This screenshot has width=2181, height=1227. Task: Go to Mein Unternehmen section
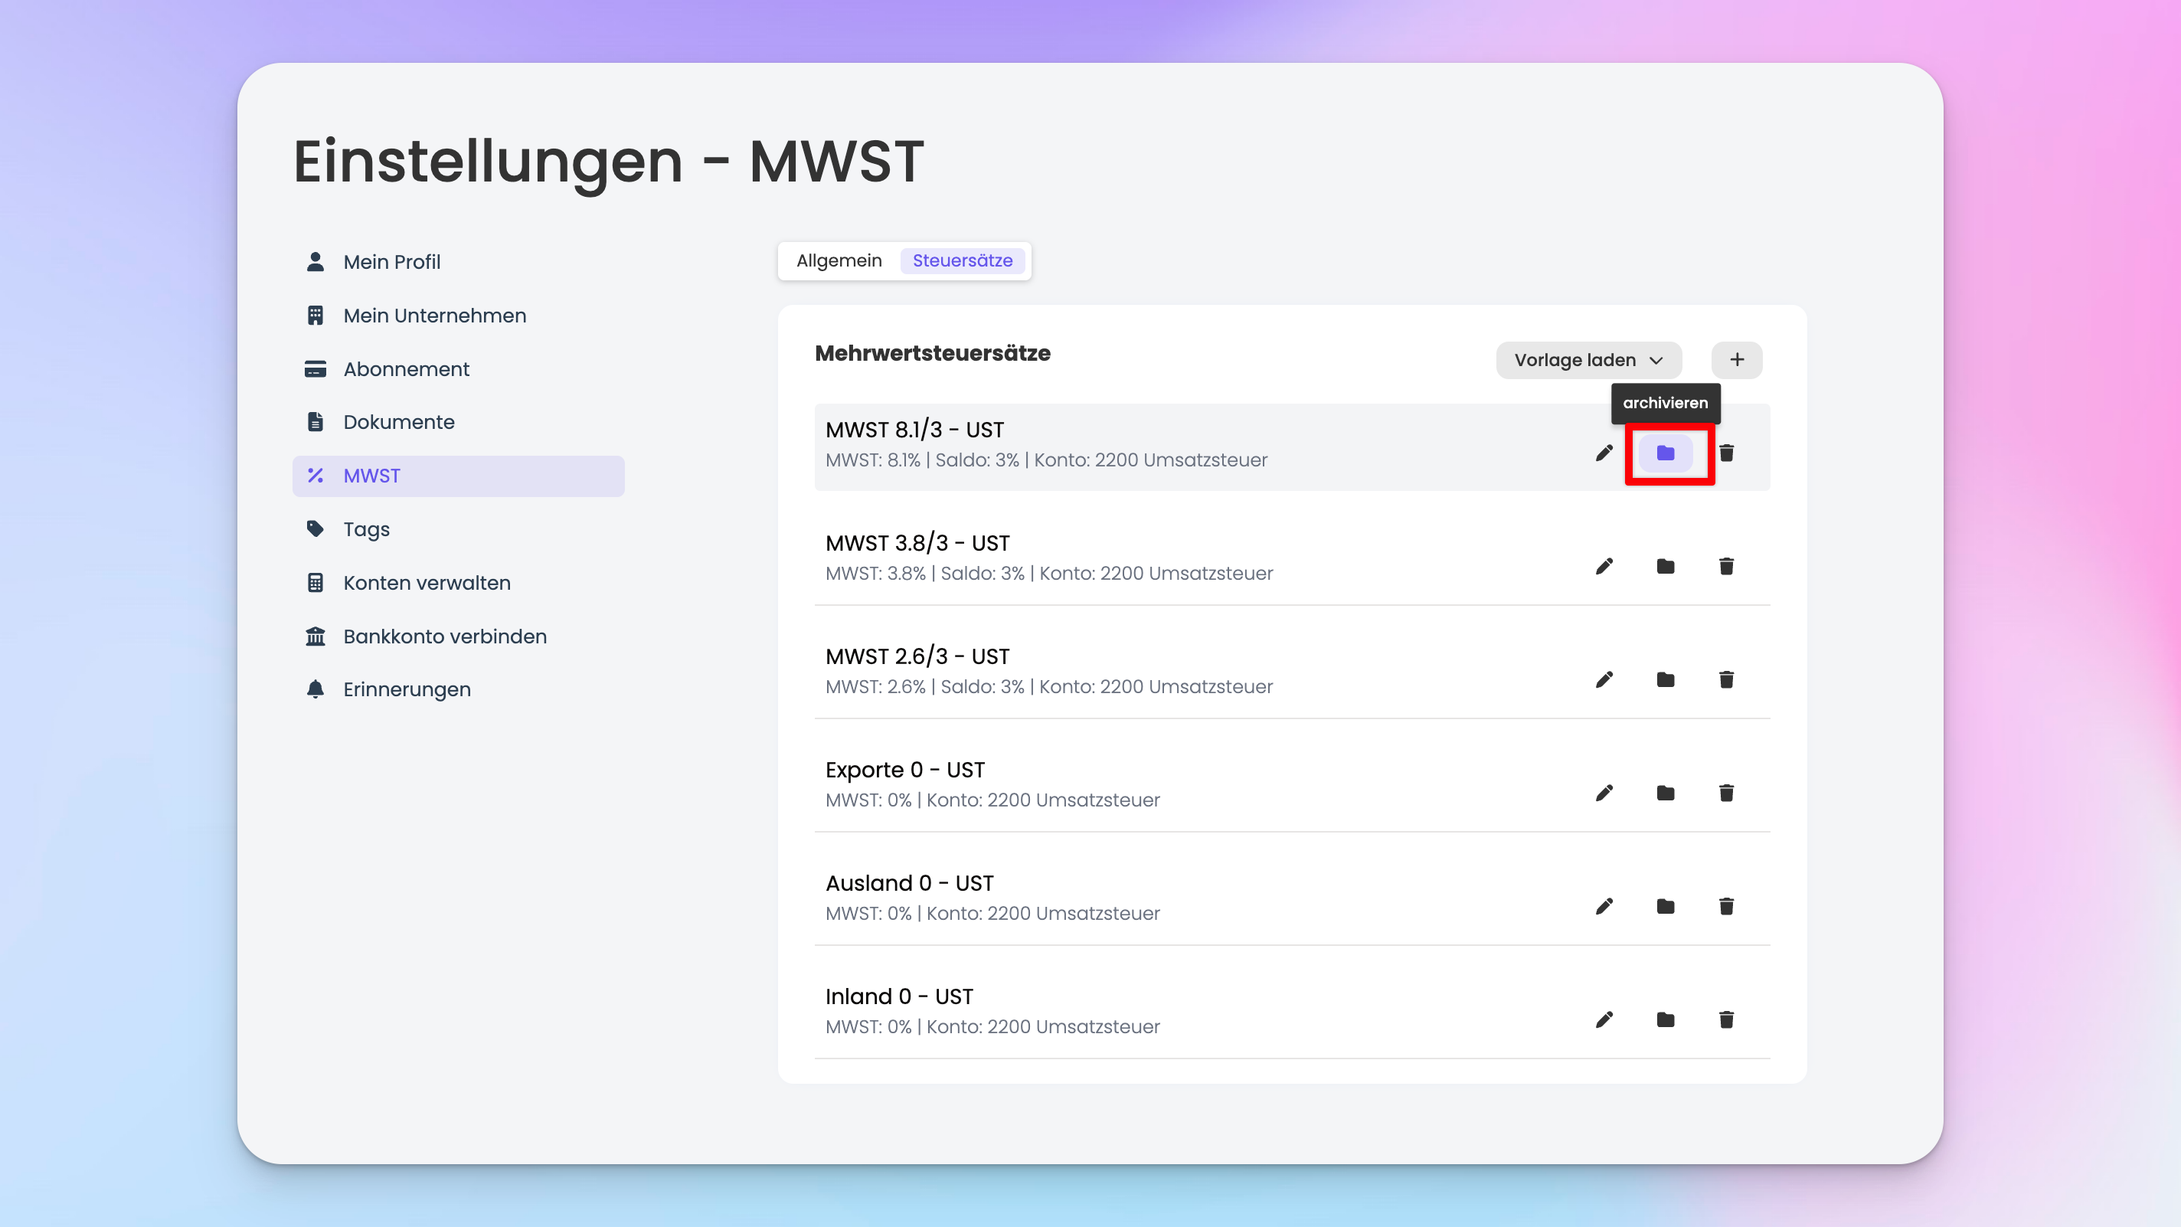click(434, 316)
